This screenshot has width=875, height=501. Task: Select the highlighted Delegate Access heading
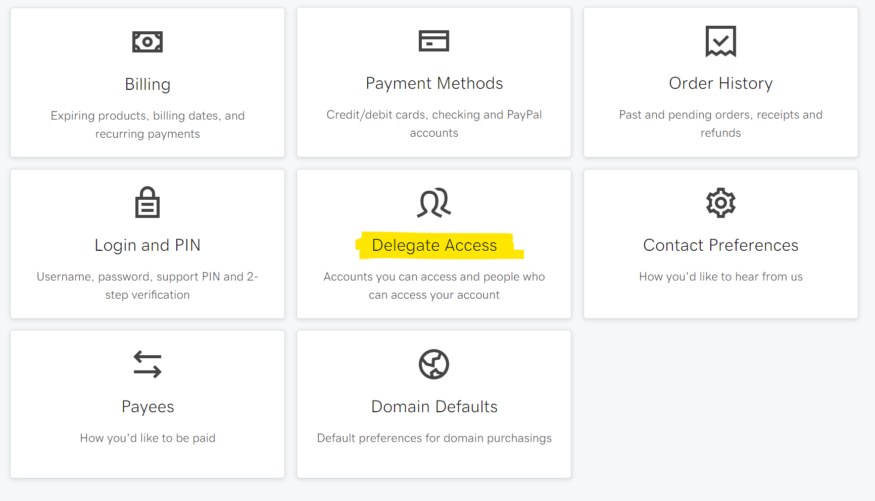coord(434,245)
